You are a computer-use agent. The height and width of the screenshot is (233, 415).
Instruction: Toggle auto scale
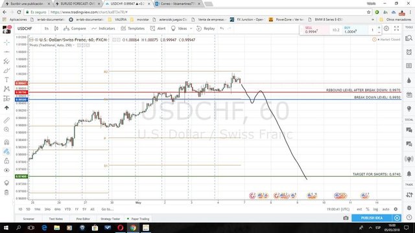(x=386, y=209)
